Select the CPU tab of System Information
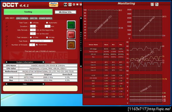Viewport: 172px width, 112px height. (53, 62)
